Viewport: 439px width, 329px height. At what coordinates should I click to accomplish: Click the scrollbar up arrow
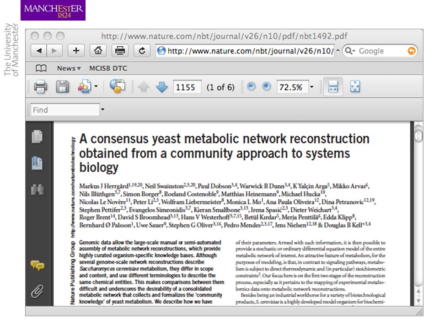click(x=418, y=291)
